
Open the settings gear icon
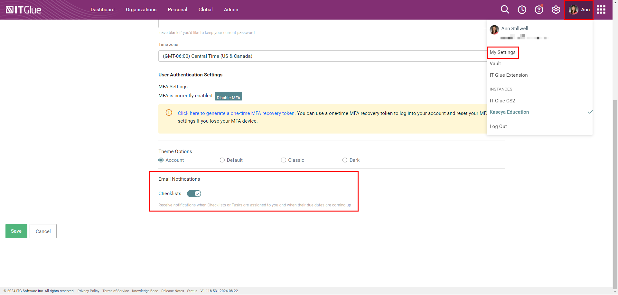pyautogui.click(x=556, y=10)
